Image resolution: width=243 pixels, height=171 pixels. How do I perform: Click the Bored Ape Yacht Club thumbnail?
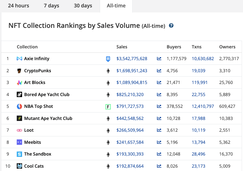[x=19, y=94]
